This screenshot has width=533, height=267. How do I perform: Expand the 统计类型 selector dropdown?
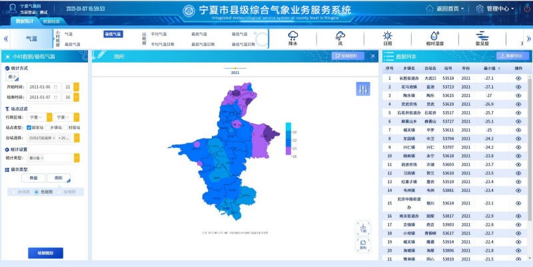pos(77,158)
